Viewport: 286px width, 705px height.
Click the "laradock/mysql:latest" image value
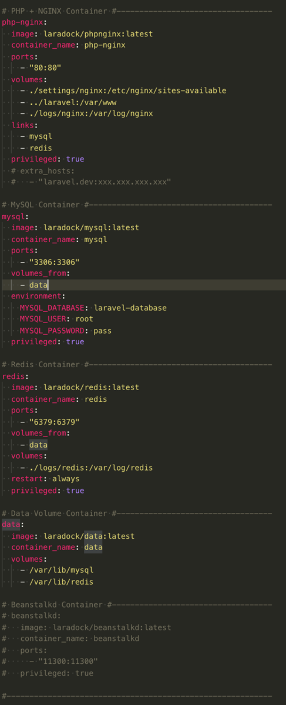pyautogui.click(x=91, y=227)
